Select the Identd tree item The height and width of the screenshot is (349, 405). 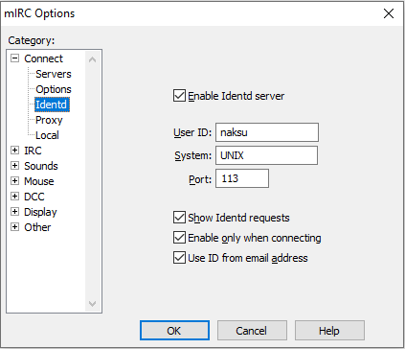tap(52, 105)
